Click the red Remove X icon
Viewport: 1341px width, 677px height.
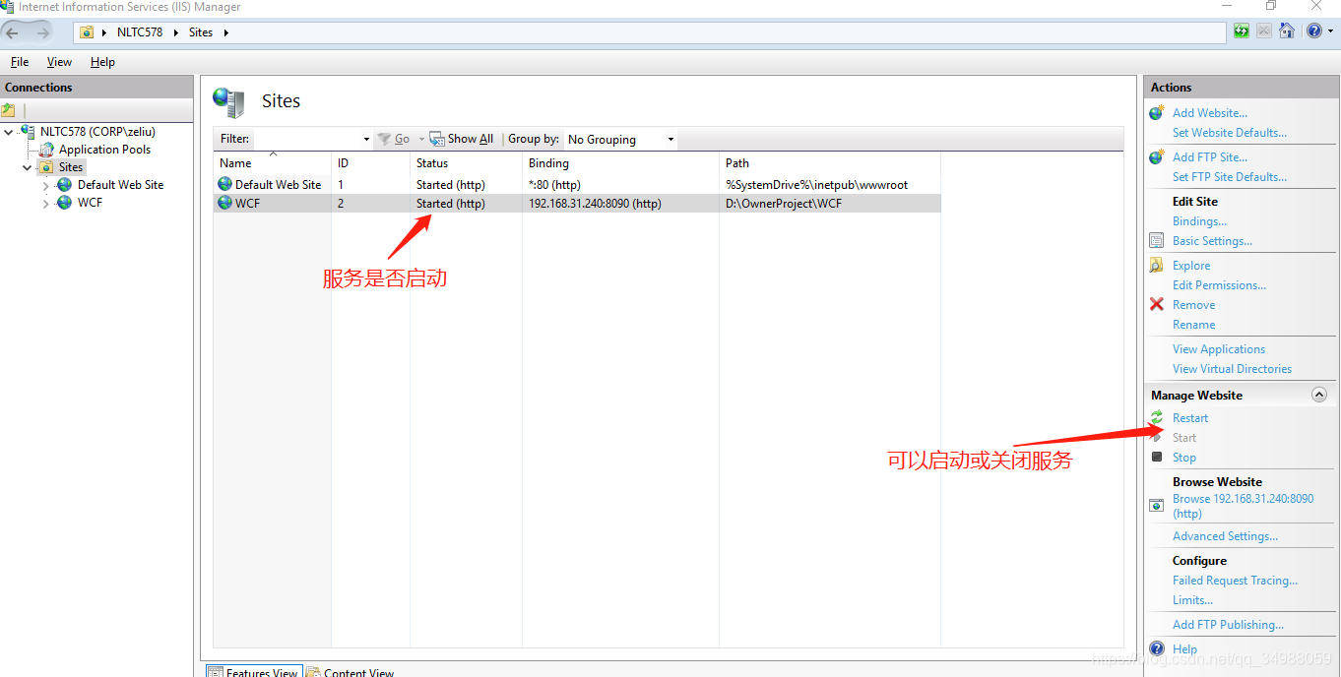click(x=1157, y=304)
